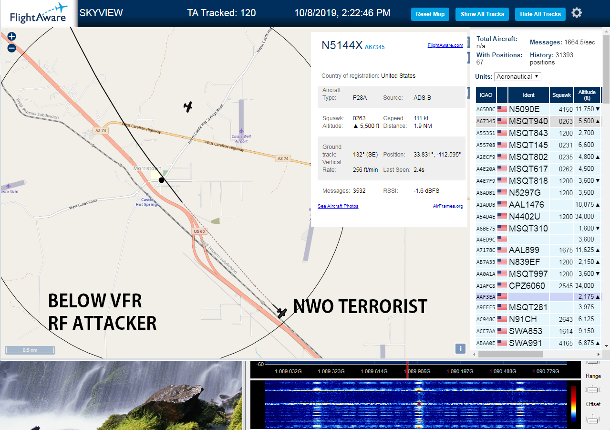This screenshot has width=610, height=430.
Task: Zoom out the map with minus icon
Action: pyautogui.click(x=12, y=48)
